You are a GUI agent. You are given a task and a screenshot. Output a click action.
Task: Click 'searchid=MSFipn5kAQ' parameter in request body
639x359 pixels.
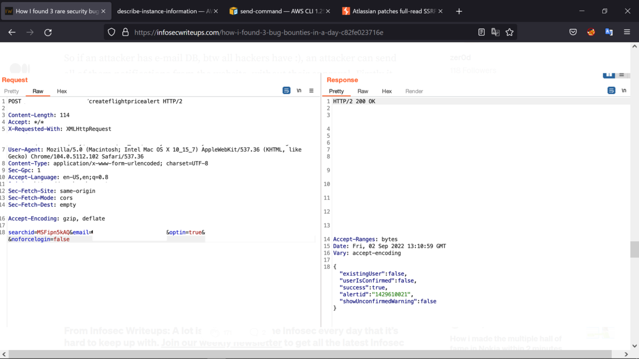click(39, 232)
